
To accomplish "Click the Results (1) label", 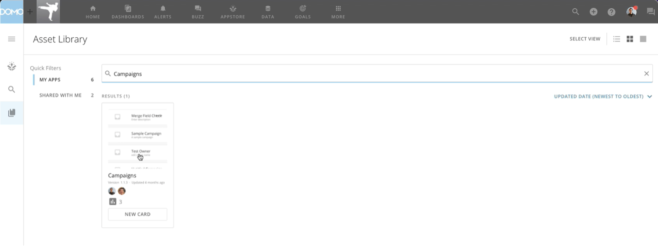I will (x=115, y=96).
